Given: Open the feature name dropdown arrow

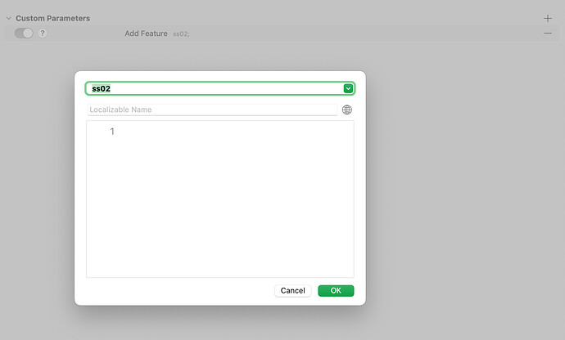Looking at the screenshot, I should (x=348, y=88).
